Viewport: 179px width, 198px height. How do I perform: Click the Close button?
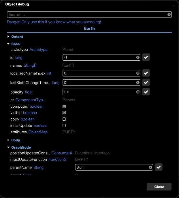159,187
